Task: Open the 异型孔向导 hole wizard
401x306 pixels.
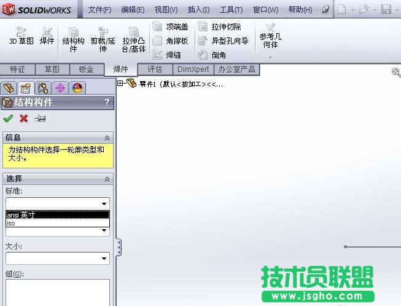Action: (223, 41)
